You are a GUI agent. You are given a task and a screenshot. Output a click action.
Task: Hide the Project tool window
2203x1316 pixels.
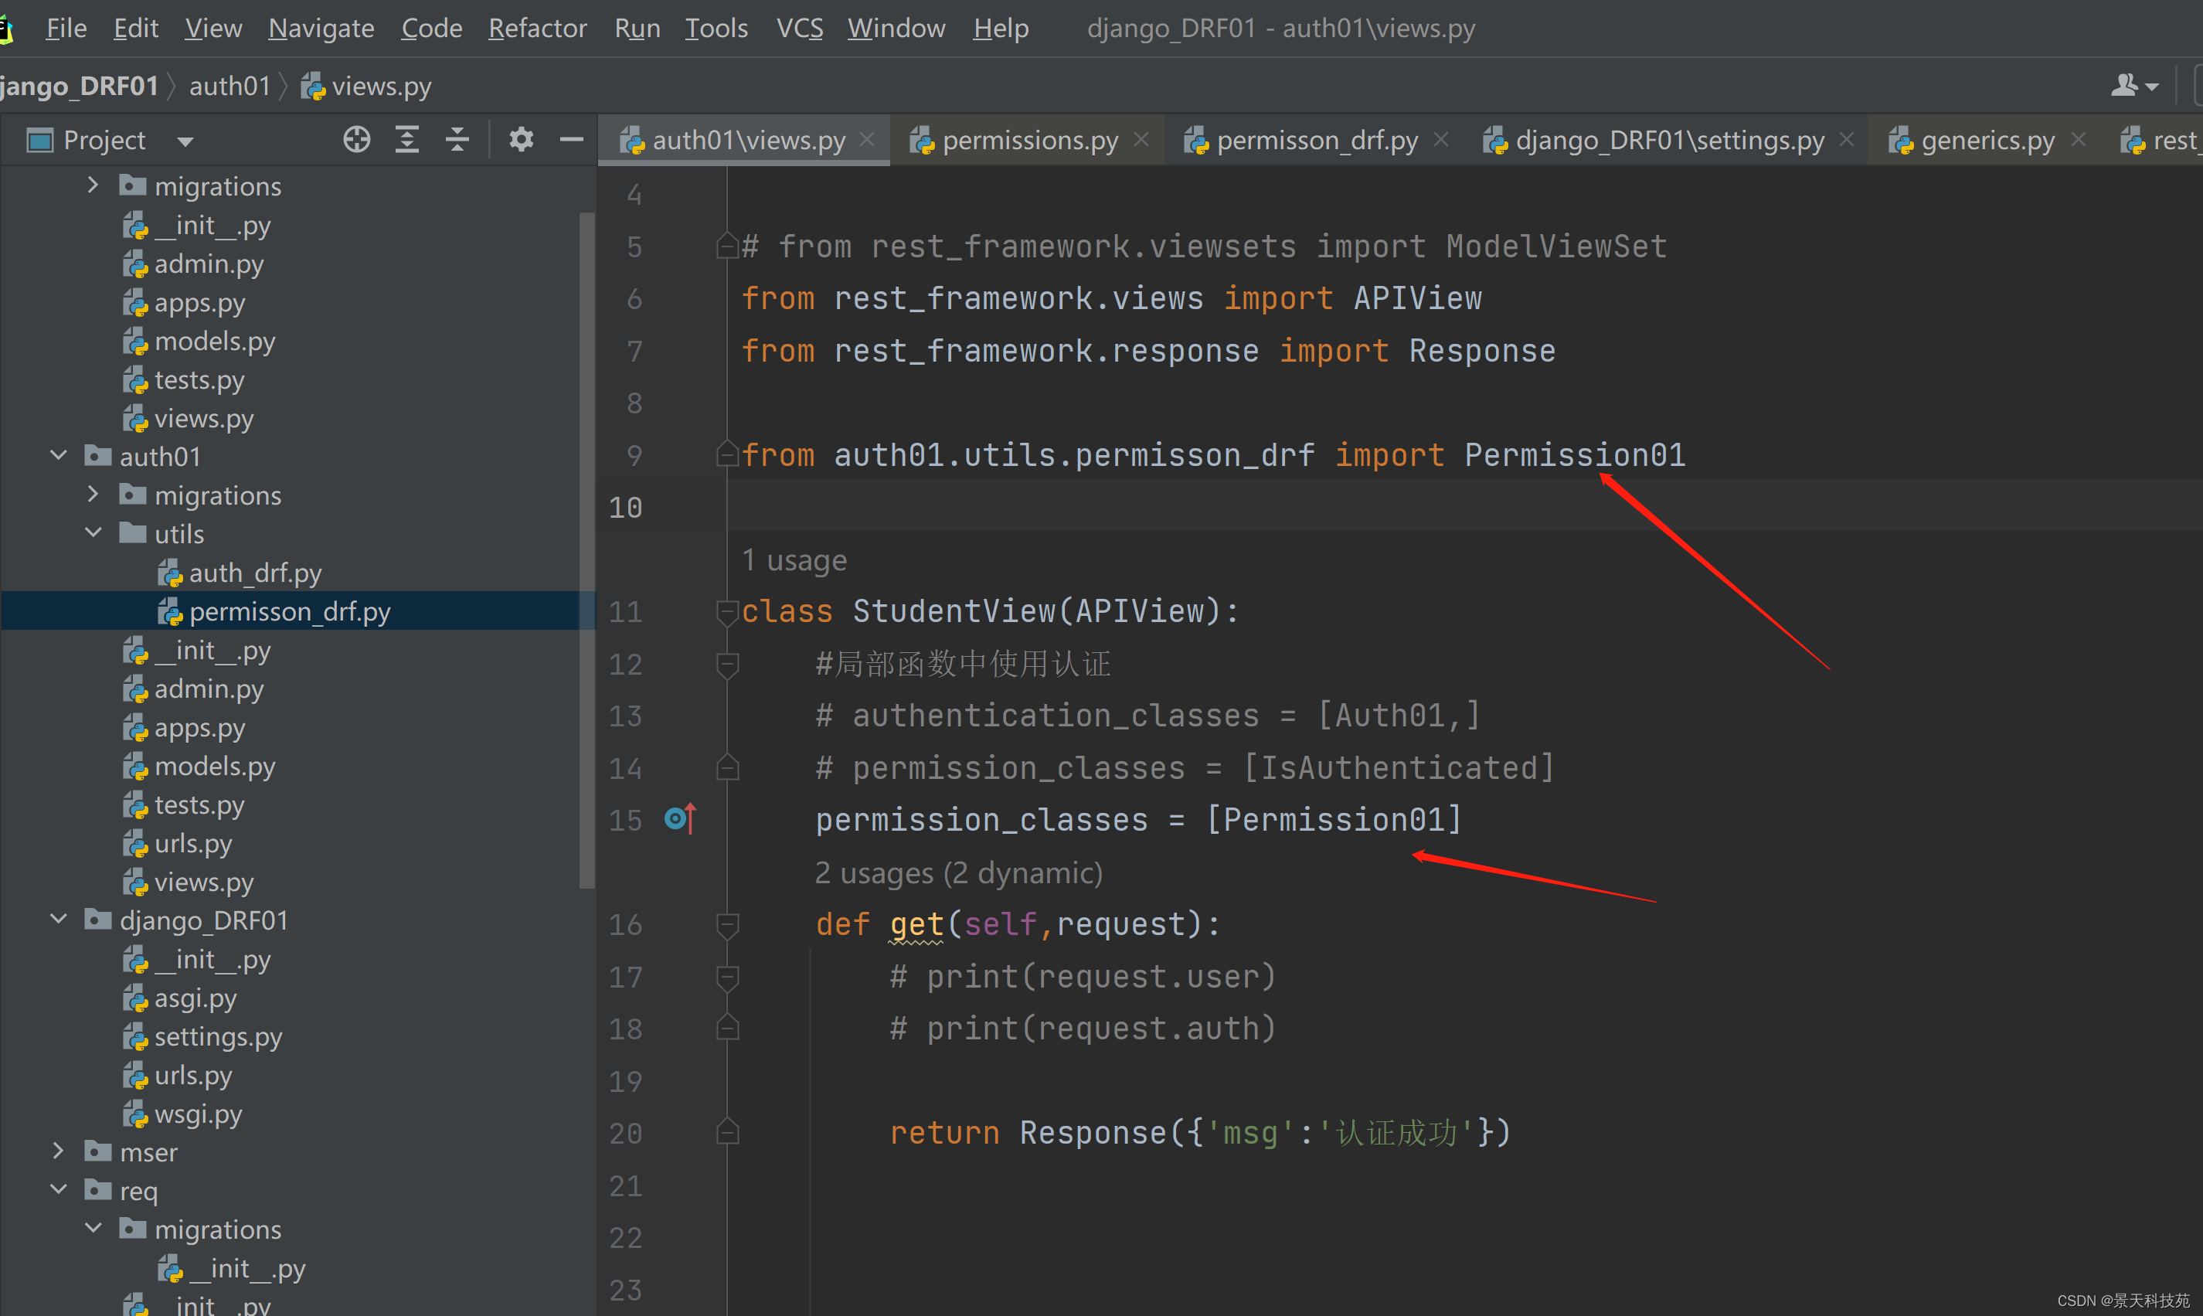click(x=572, y=139)
